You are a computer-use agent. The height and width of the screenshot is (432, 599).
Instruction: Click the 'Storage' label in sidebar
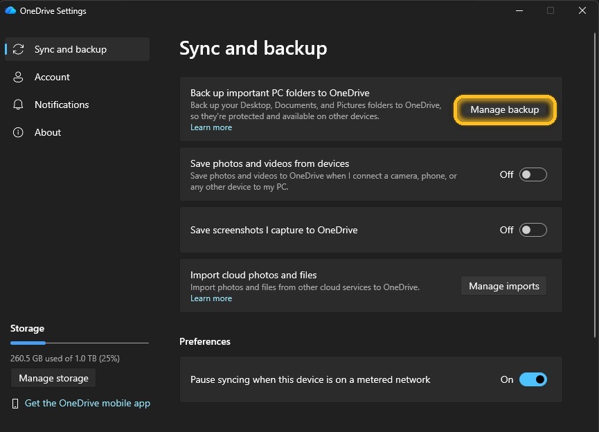[x=27, y=328]
